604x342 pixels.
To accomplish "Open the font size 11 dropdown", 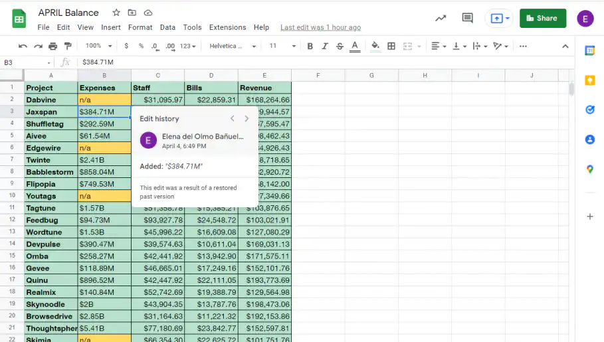I will tap(282, 46).
